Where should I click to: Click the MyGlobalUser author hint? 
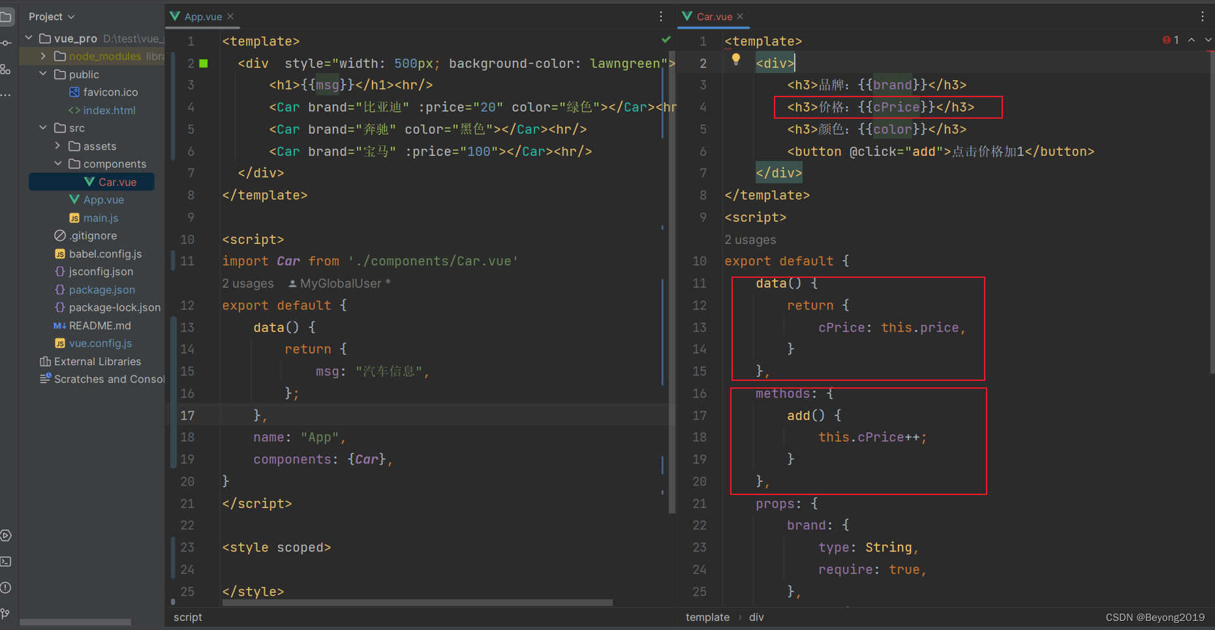(x=340, y=284)
